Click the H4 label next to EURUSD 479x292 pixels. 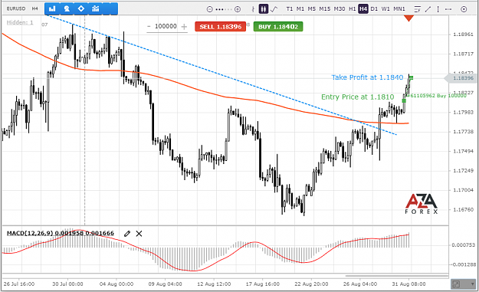34,8
